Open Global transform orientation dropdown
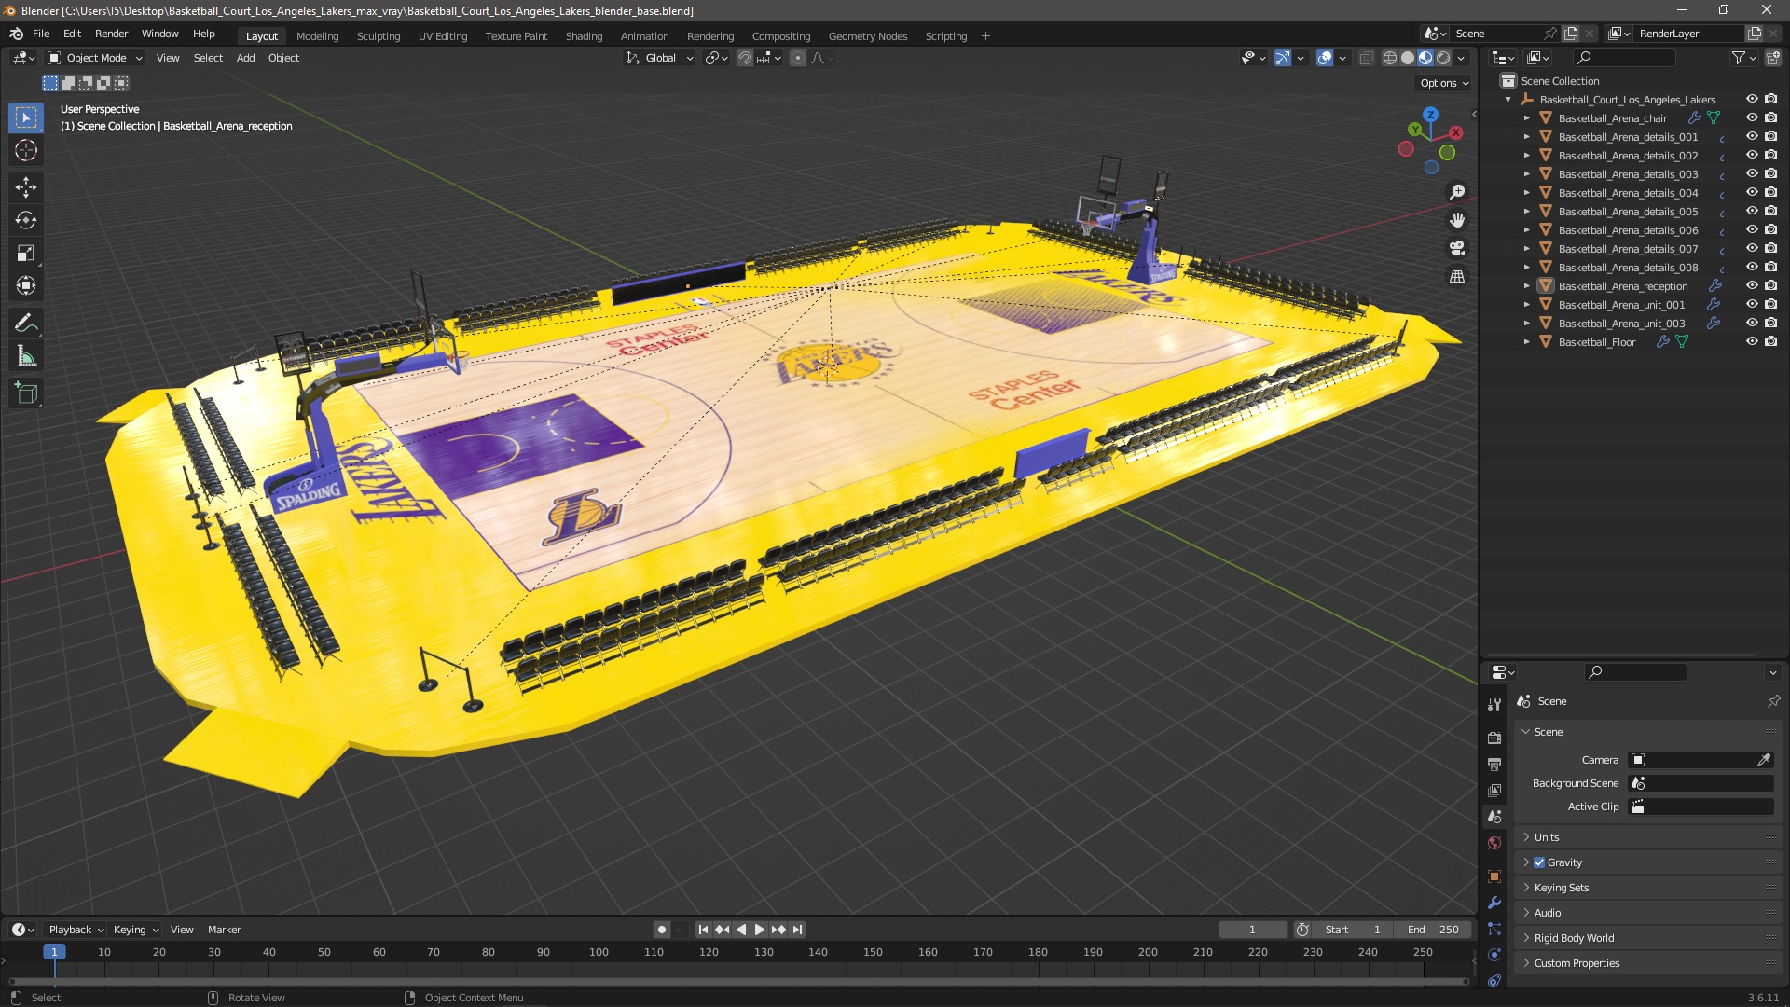1790x1007 pixels. pos(659,58)
